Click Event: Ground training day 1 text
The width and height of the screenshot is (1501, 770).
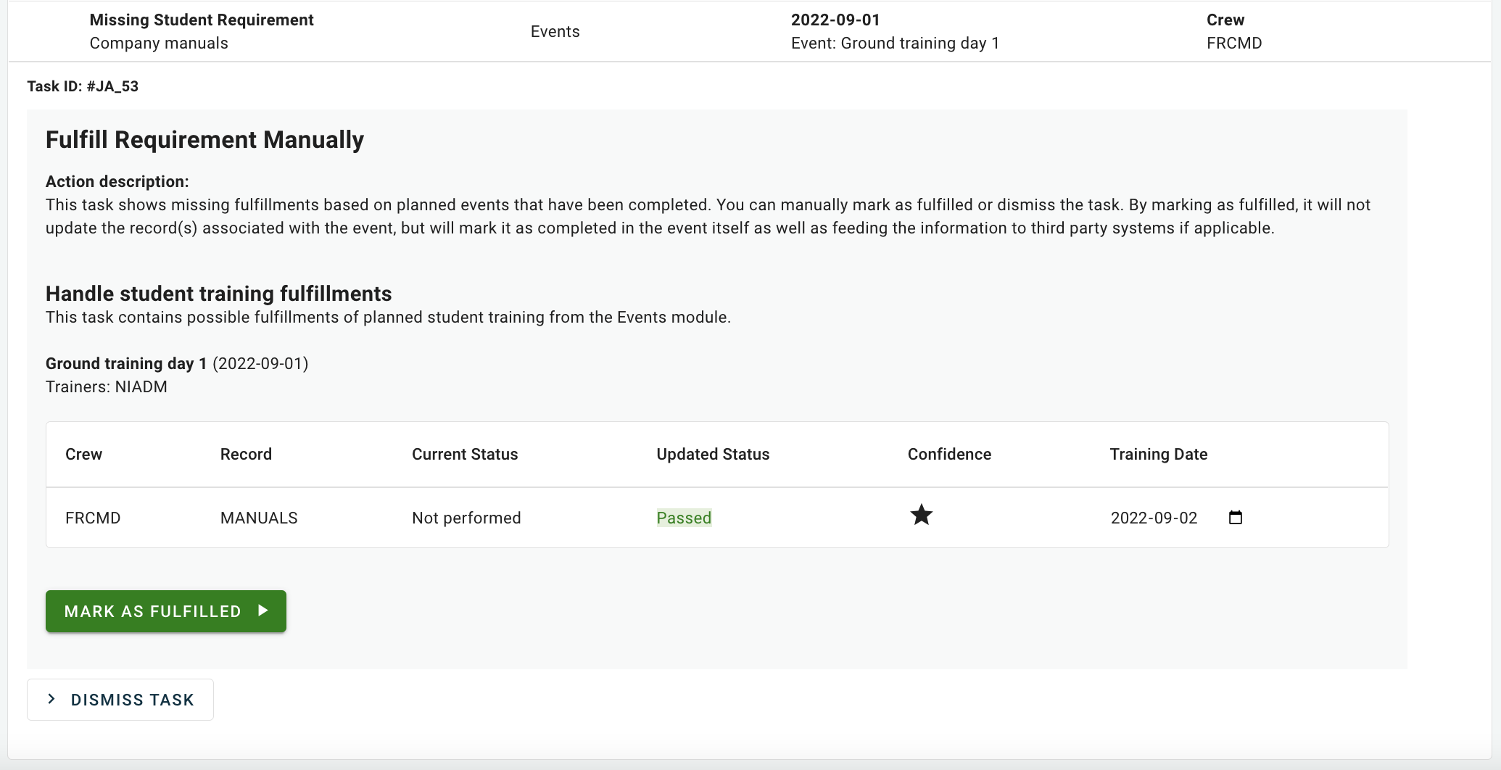coord(895,43)
